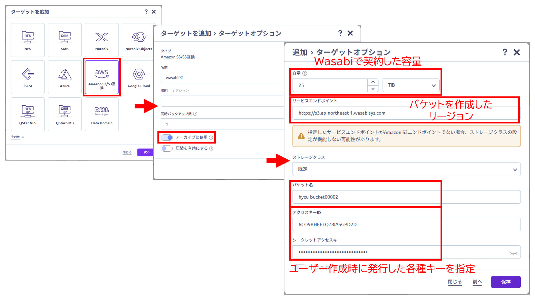
Task: Click the 前へ link
Action: (477, 282)
